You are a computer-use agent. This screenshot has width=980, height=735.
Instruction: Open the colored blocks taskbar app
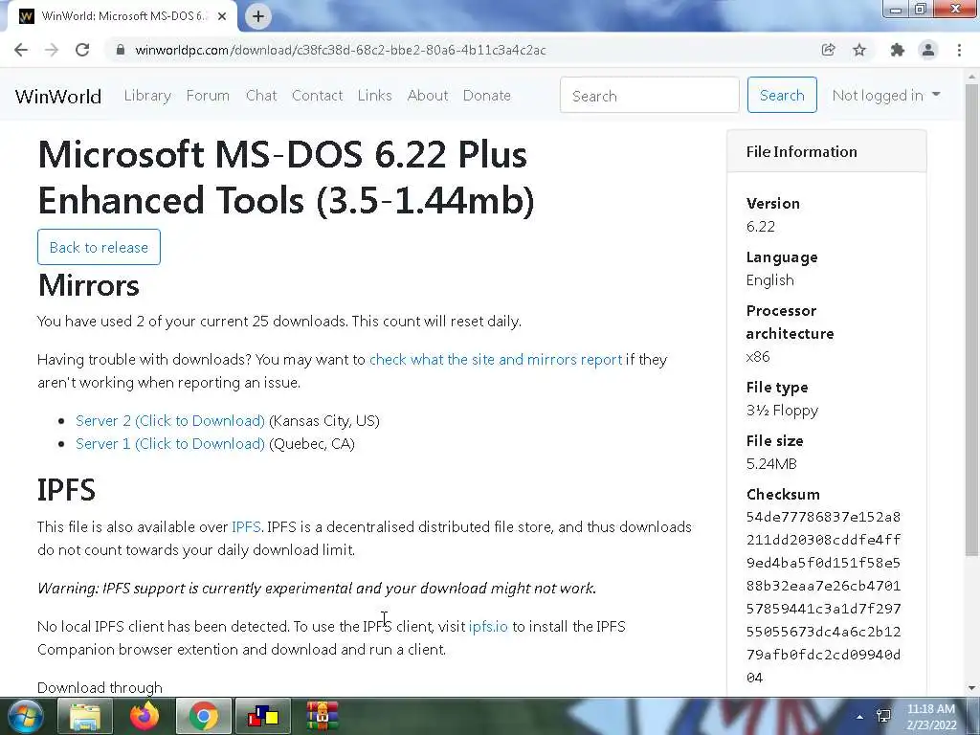(262, 716)
